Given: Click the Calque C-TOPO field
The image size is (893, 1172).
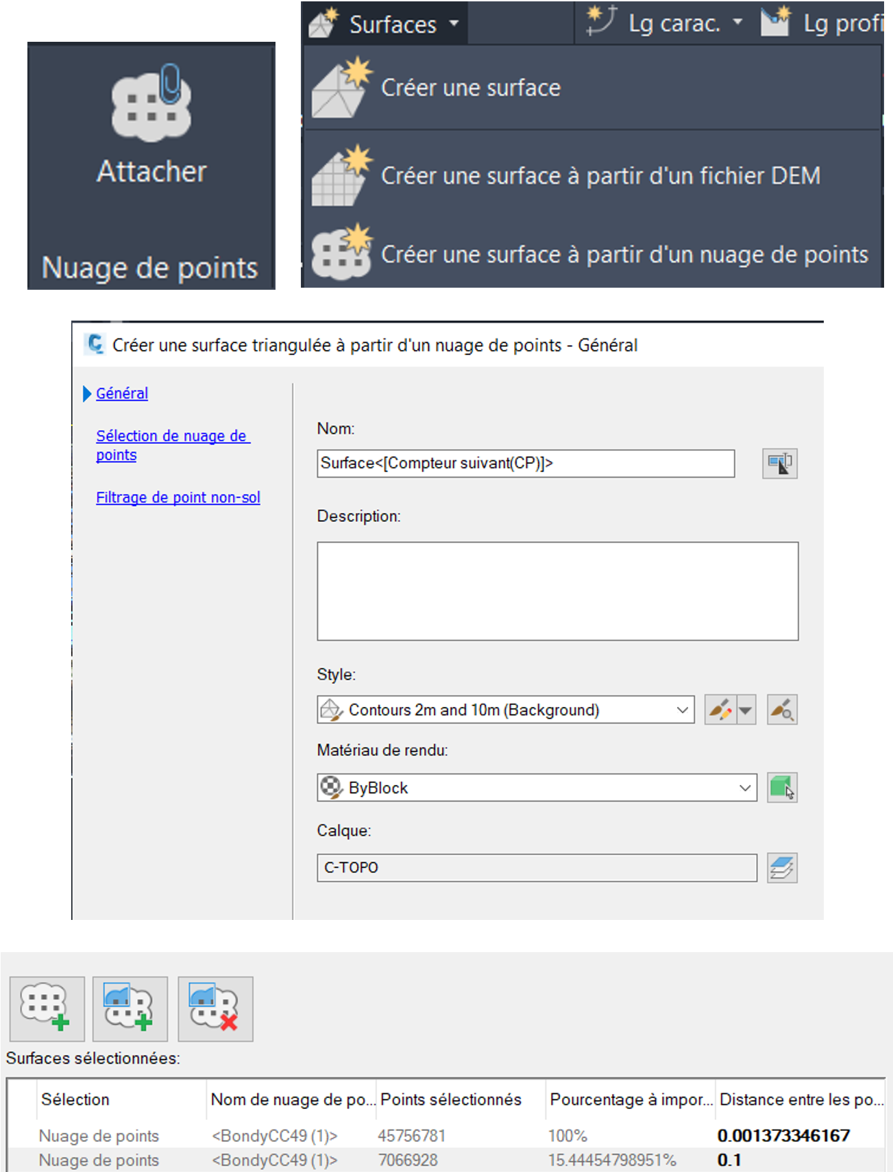Looking at the screenshot, I should (537, 868).
